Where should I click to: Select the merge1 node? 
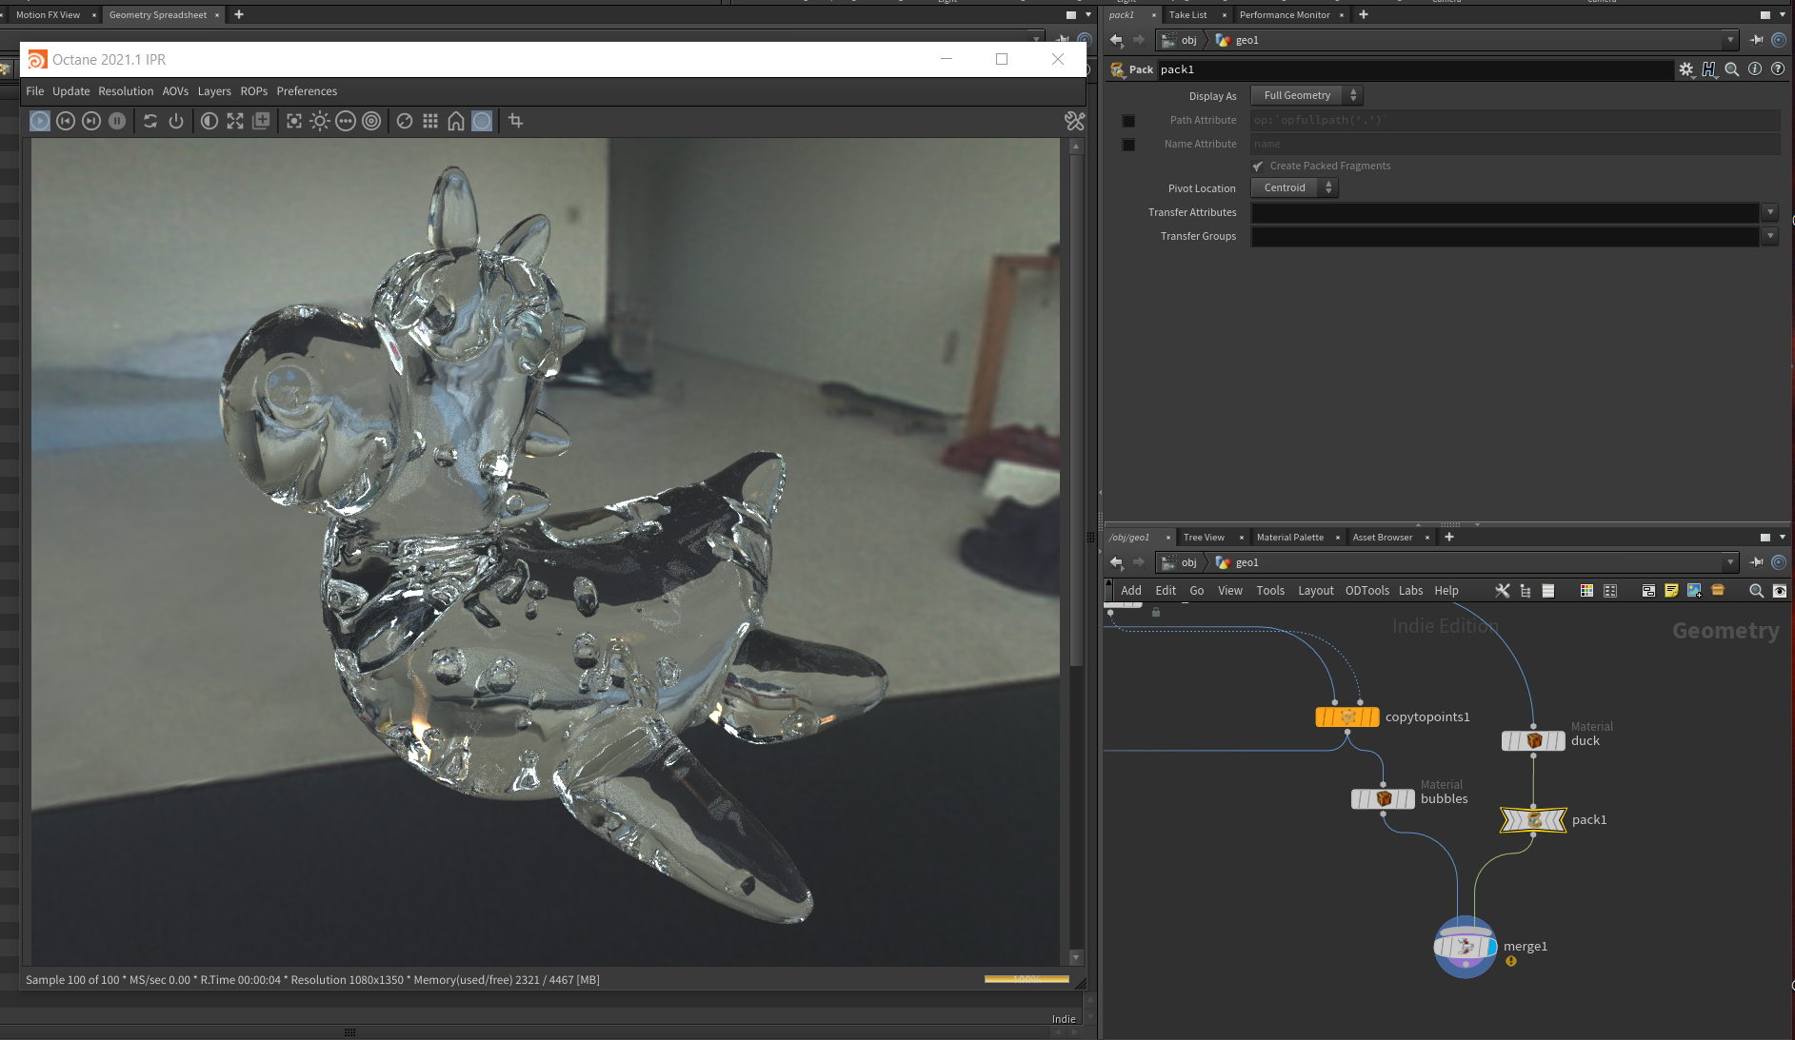pyautogui.click(x=1466, y=947)
